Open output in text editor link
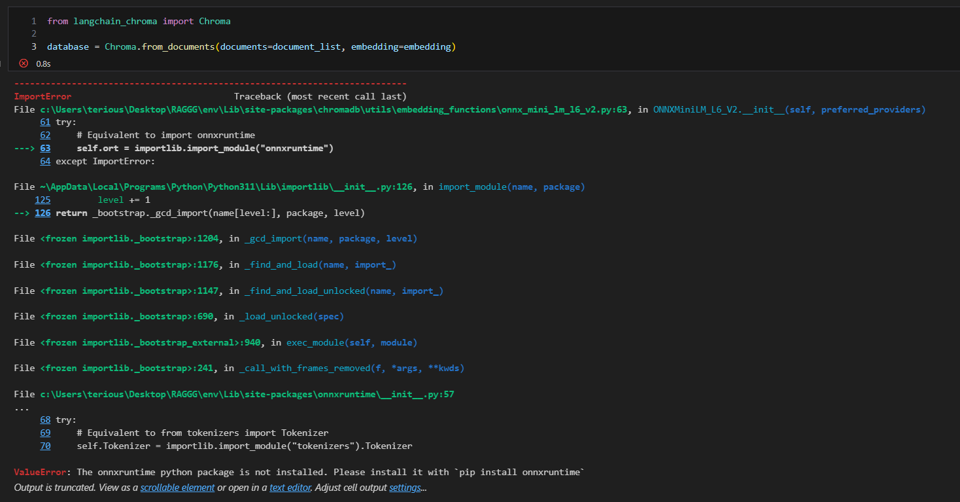 coord(290,488)
